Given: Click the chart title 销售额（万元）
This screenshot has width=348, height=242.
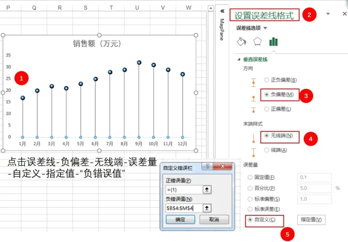Looking at the screenshot, I should [97, 43].
